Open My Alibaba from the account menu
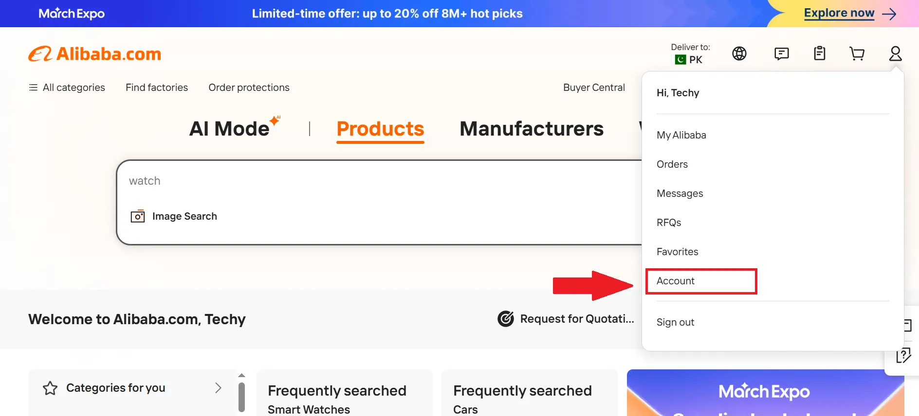 point(681,135)
